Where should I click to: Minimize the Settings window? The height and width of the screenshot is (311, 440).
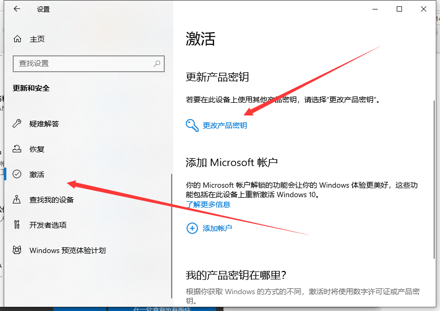point(375,9)
